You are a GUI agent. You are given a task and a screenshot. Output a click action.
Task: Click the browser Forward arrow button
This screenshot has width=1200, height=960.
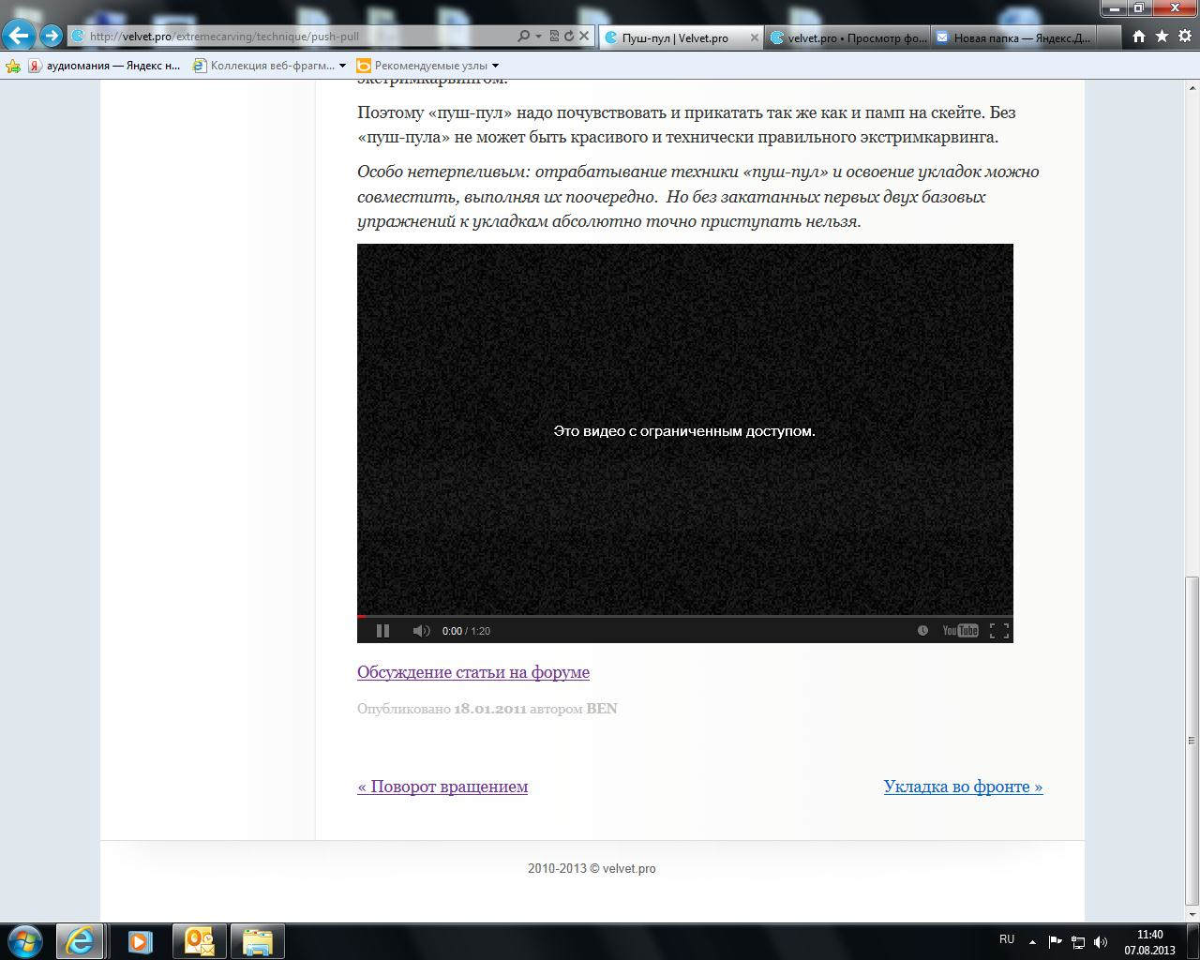click(52, 37)
